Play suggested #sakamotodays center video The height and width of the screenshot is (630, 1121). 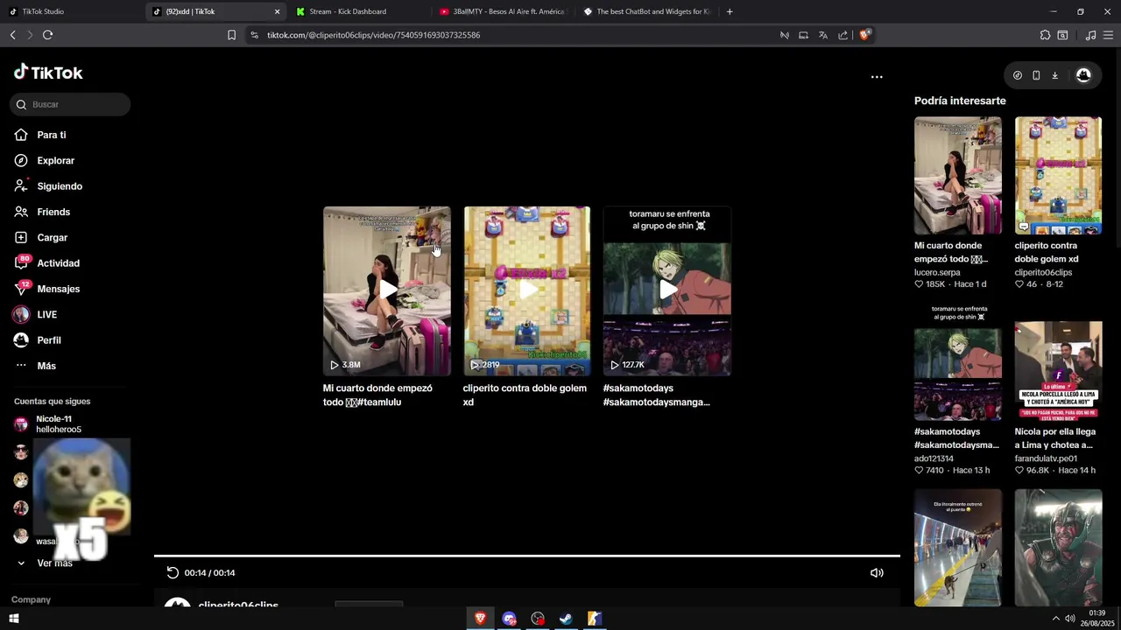pos(666,291)
